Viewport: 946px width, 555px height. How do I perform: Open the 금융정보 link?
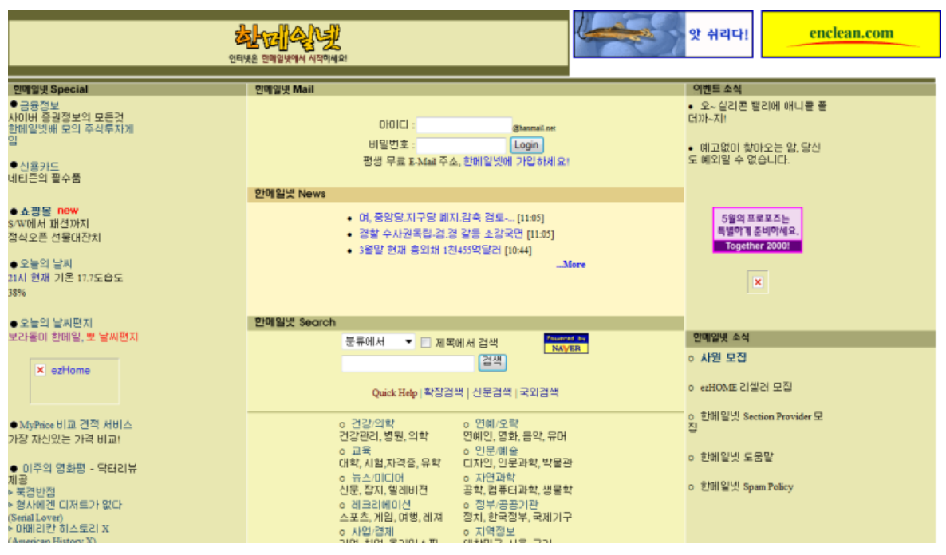click(x=39, y=105)
